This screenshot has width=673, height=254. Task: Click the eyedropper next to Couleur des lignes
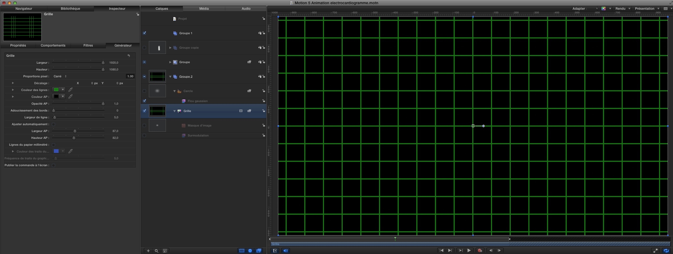70,90
